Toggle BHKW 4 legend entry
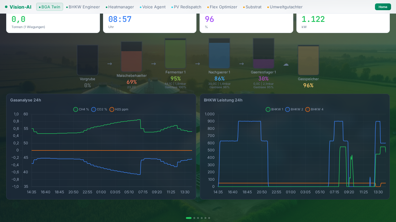The image size is (396, 222). (314, 109)
